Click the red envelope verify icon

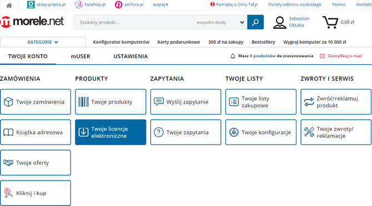pos(322,56)
